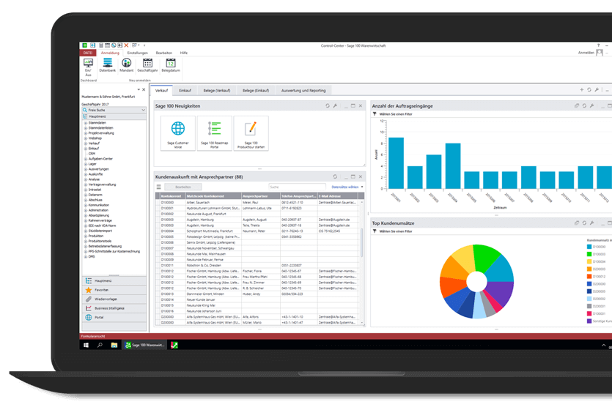612x410 pixels.
Task: Open Wiedervorlagen in the navigation pane
Action: [x=114, y=299]
